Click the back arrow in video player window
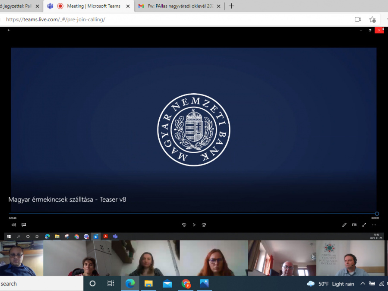 (x=9, y=30)
